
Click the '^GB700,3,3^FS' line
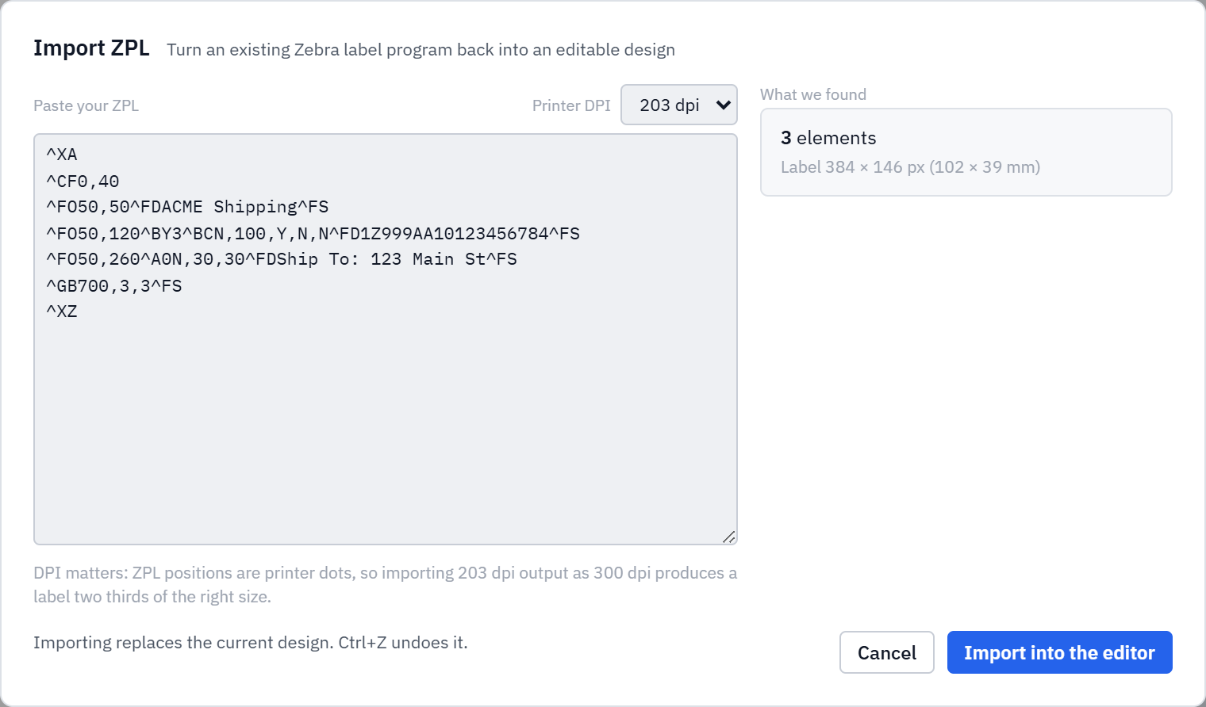click(x=114, y=285)
